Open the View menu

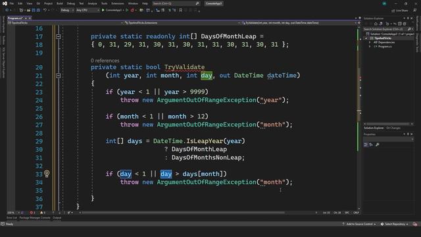pyautogui.click(x=29, y=3)
